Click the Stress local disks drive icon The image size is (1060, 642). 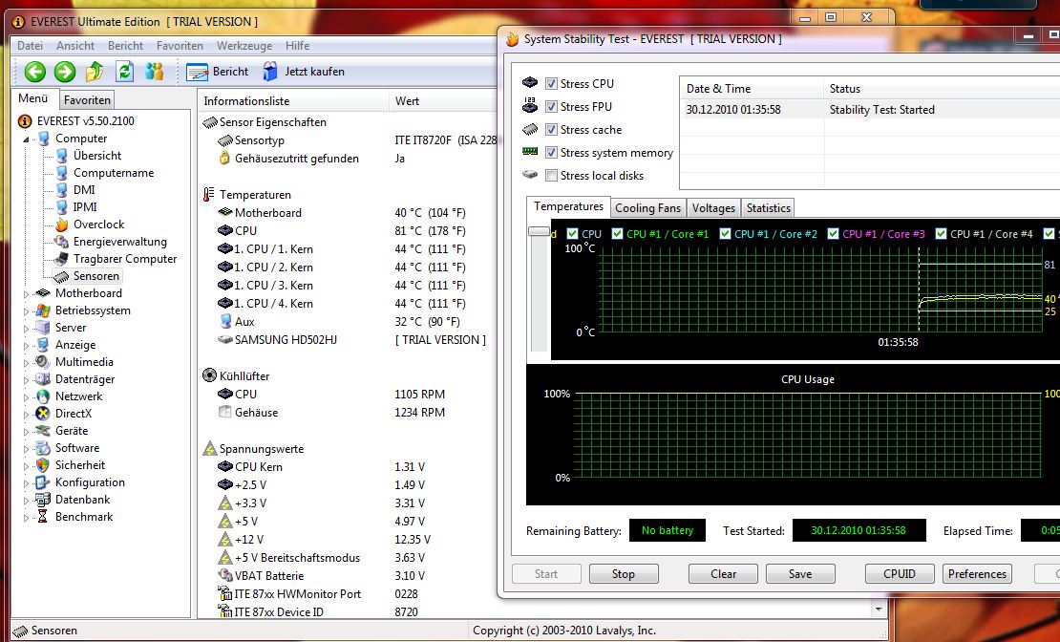click(530, 175)
